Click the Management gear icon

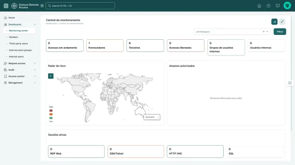pyautogui.click(x=5, y=83)
